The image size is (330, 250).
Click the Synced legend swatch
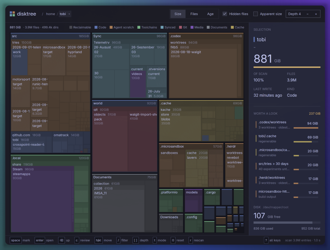coord(162,27)
